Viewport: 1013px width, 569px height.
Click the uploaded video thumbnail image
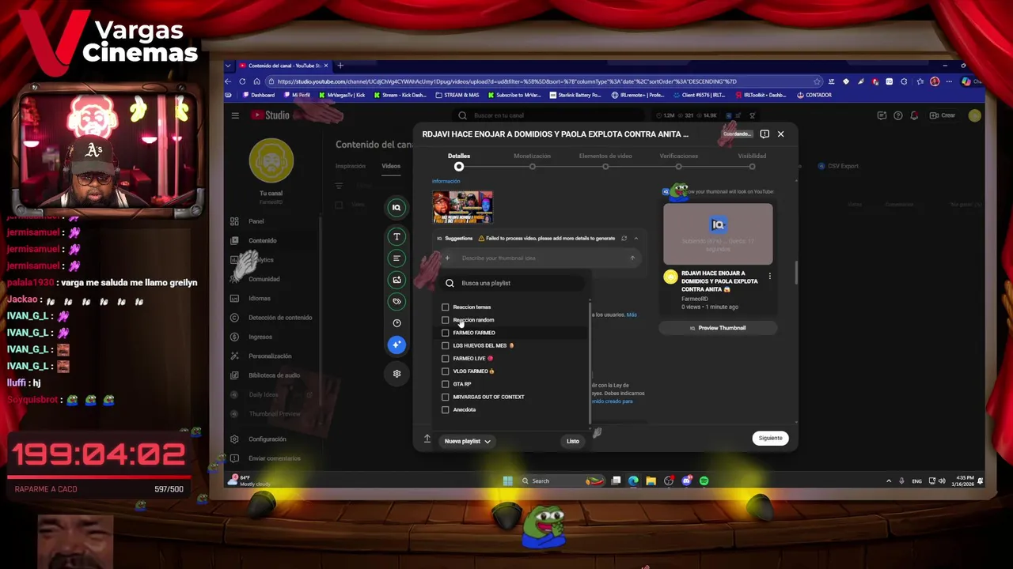(462, 207)
